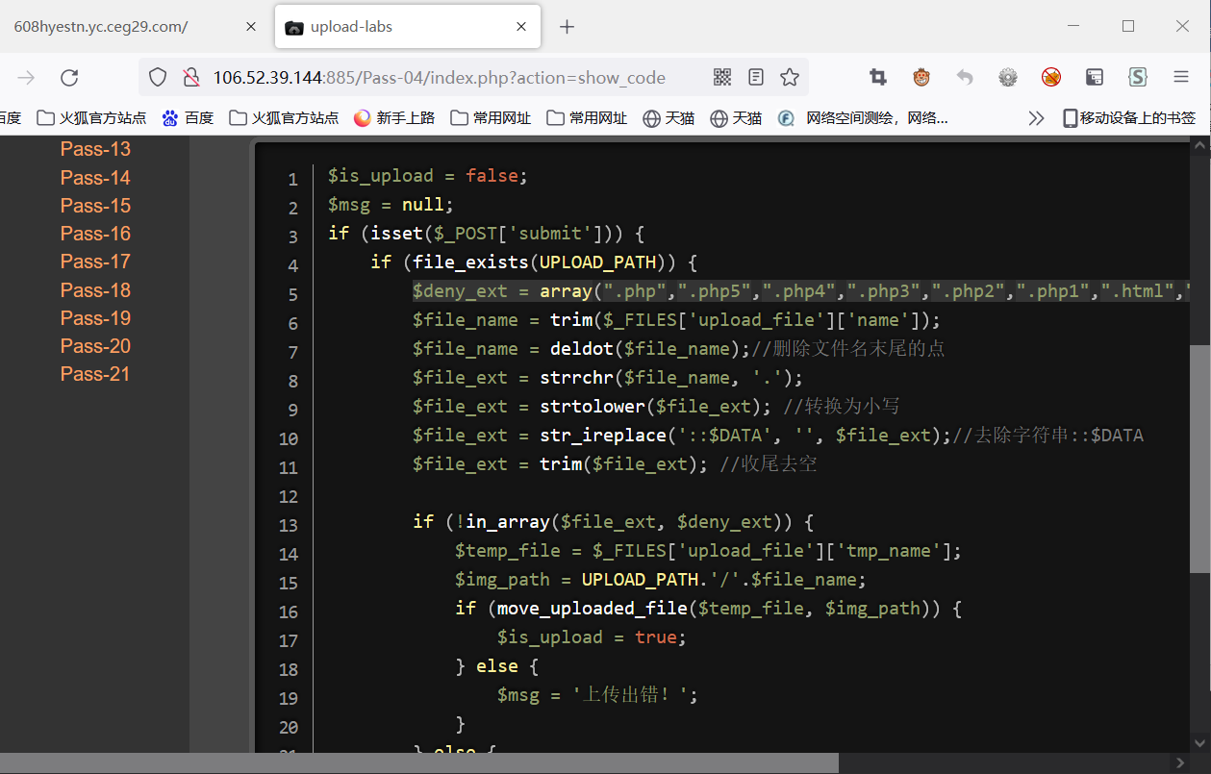This screenshot has width=1211, height=774.
Task: Reload the current page
Action: coord(69,78)
